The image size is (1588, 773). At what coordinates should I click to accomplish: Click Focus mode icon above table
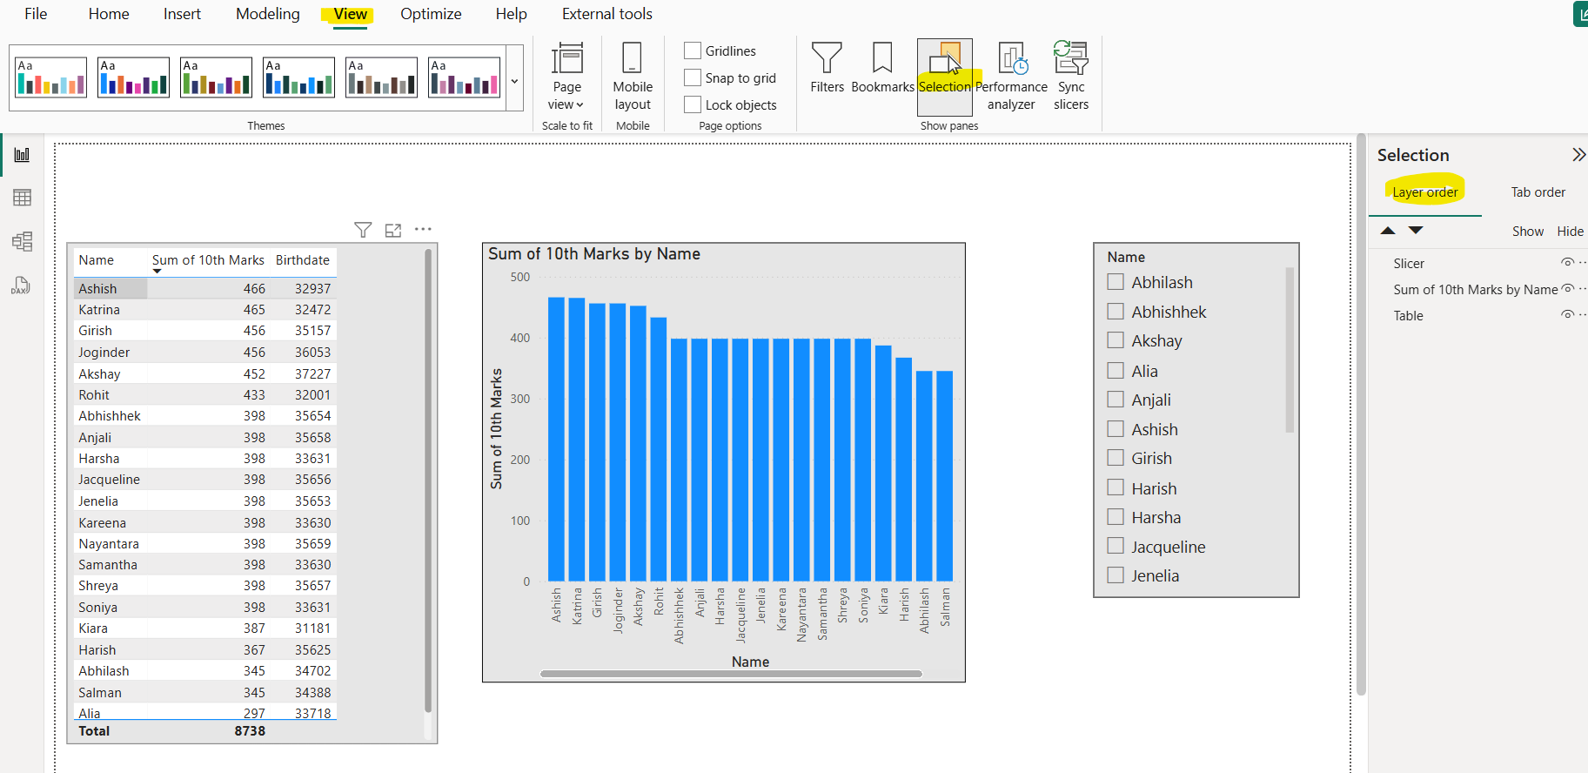point(393,230)
